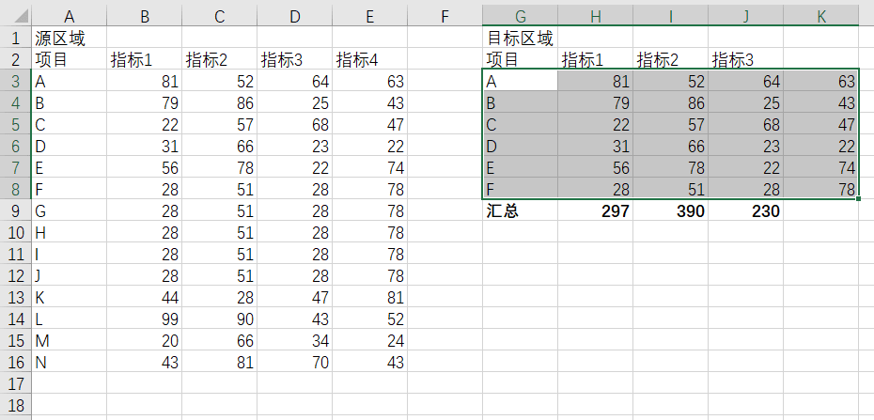The width and height of the screenshot is (874, 420).
Task: Select row 17 header
Action: (x=16, y=383)
